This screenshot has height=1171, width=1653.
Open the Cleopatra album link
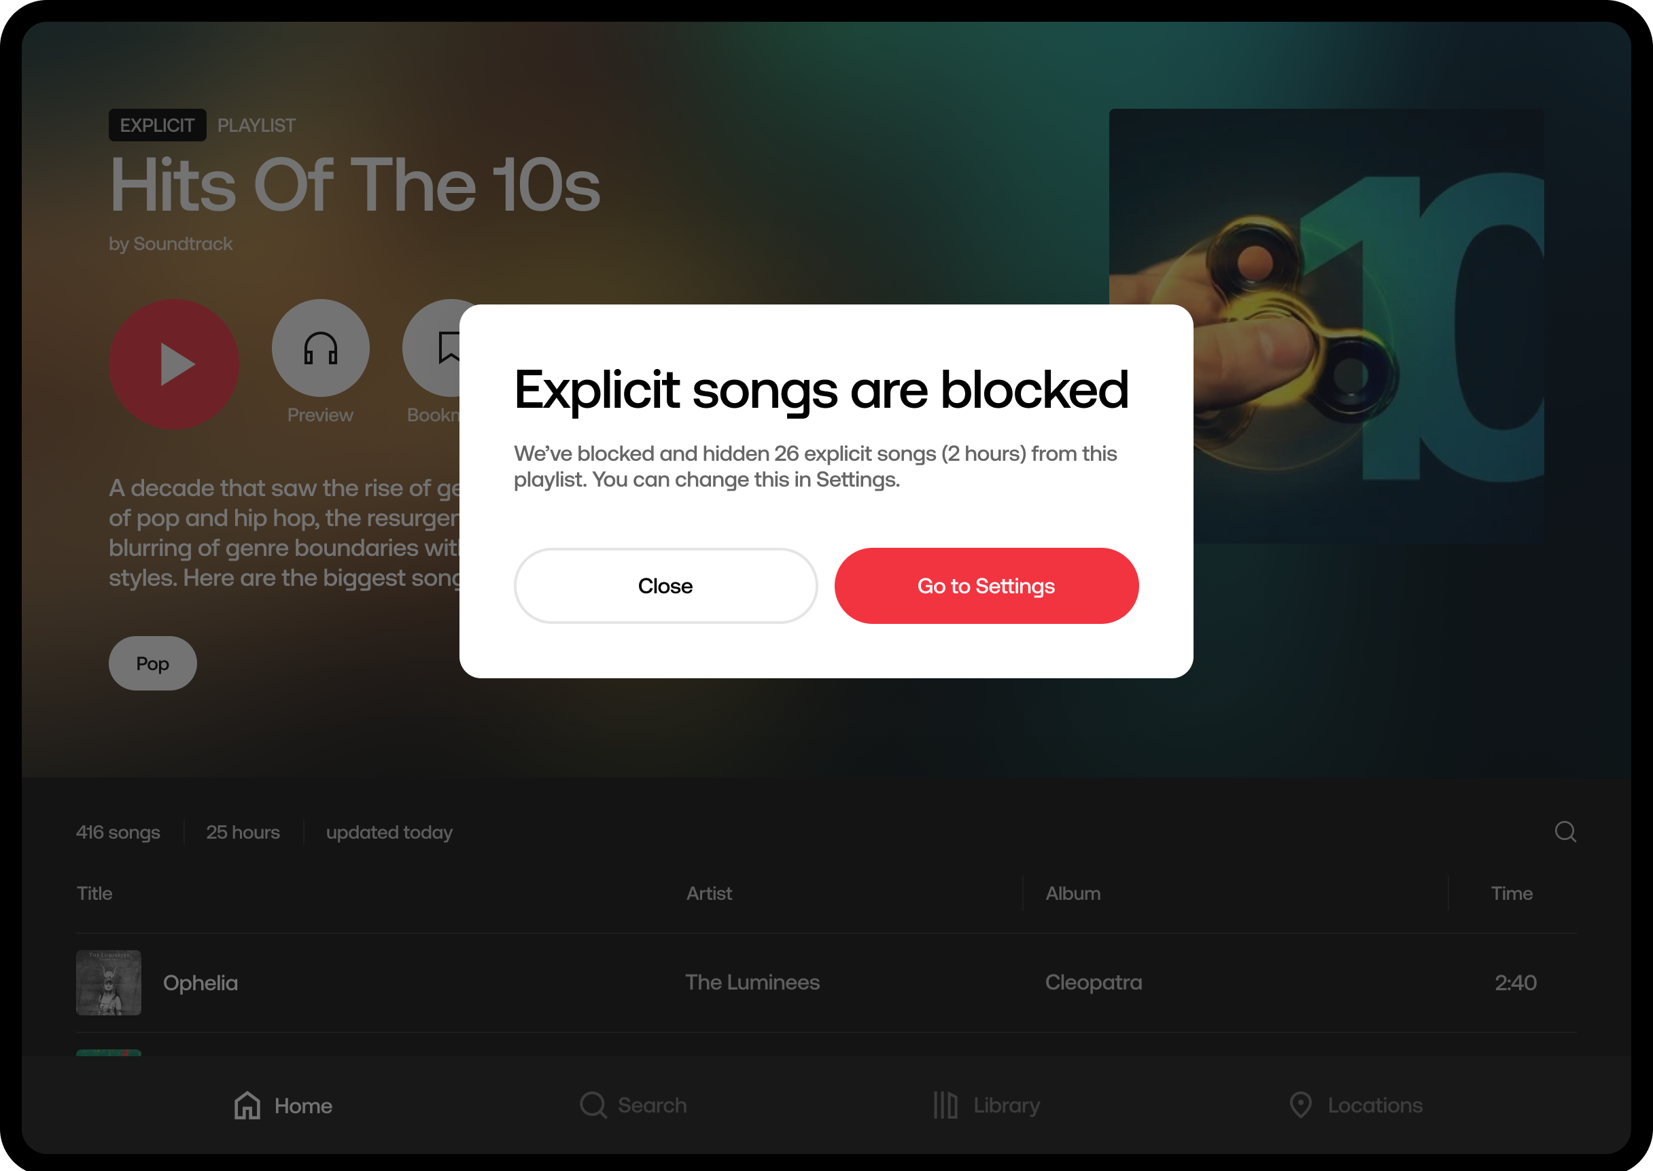click(x=1094, y=982)
